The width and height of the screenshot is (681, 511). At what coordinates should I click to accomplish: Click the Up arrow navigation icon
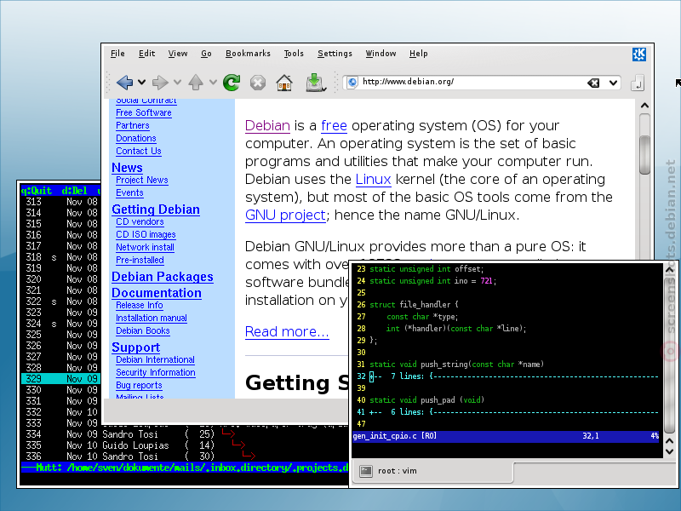tap(196, 82)
